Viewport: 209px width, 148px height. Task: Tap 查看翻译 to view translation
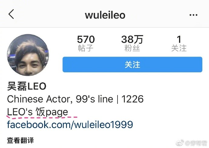point(20,140)
